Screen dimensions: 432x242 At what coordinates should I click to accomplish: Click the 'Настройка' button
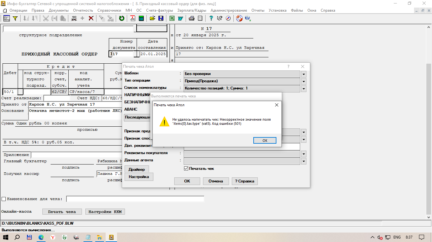pos(139,177)
